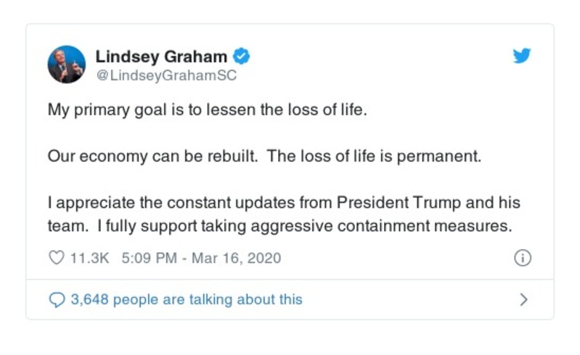Open the Lindsey Graham display name link
Viewport: 580px width, 355px height.
pos(161,57)
